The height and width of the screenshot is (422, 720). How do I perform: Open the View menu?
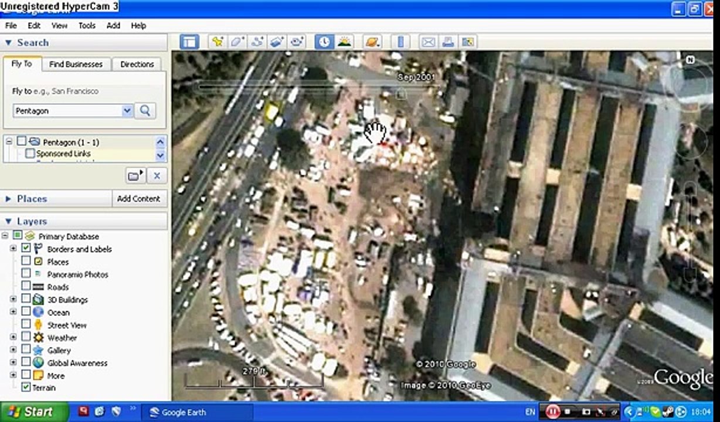pos(59,25)
